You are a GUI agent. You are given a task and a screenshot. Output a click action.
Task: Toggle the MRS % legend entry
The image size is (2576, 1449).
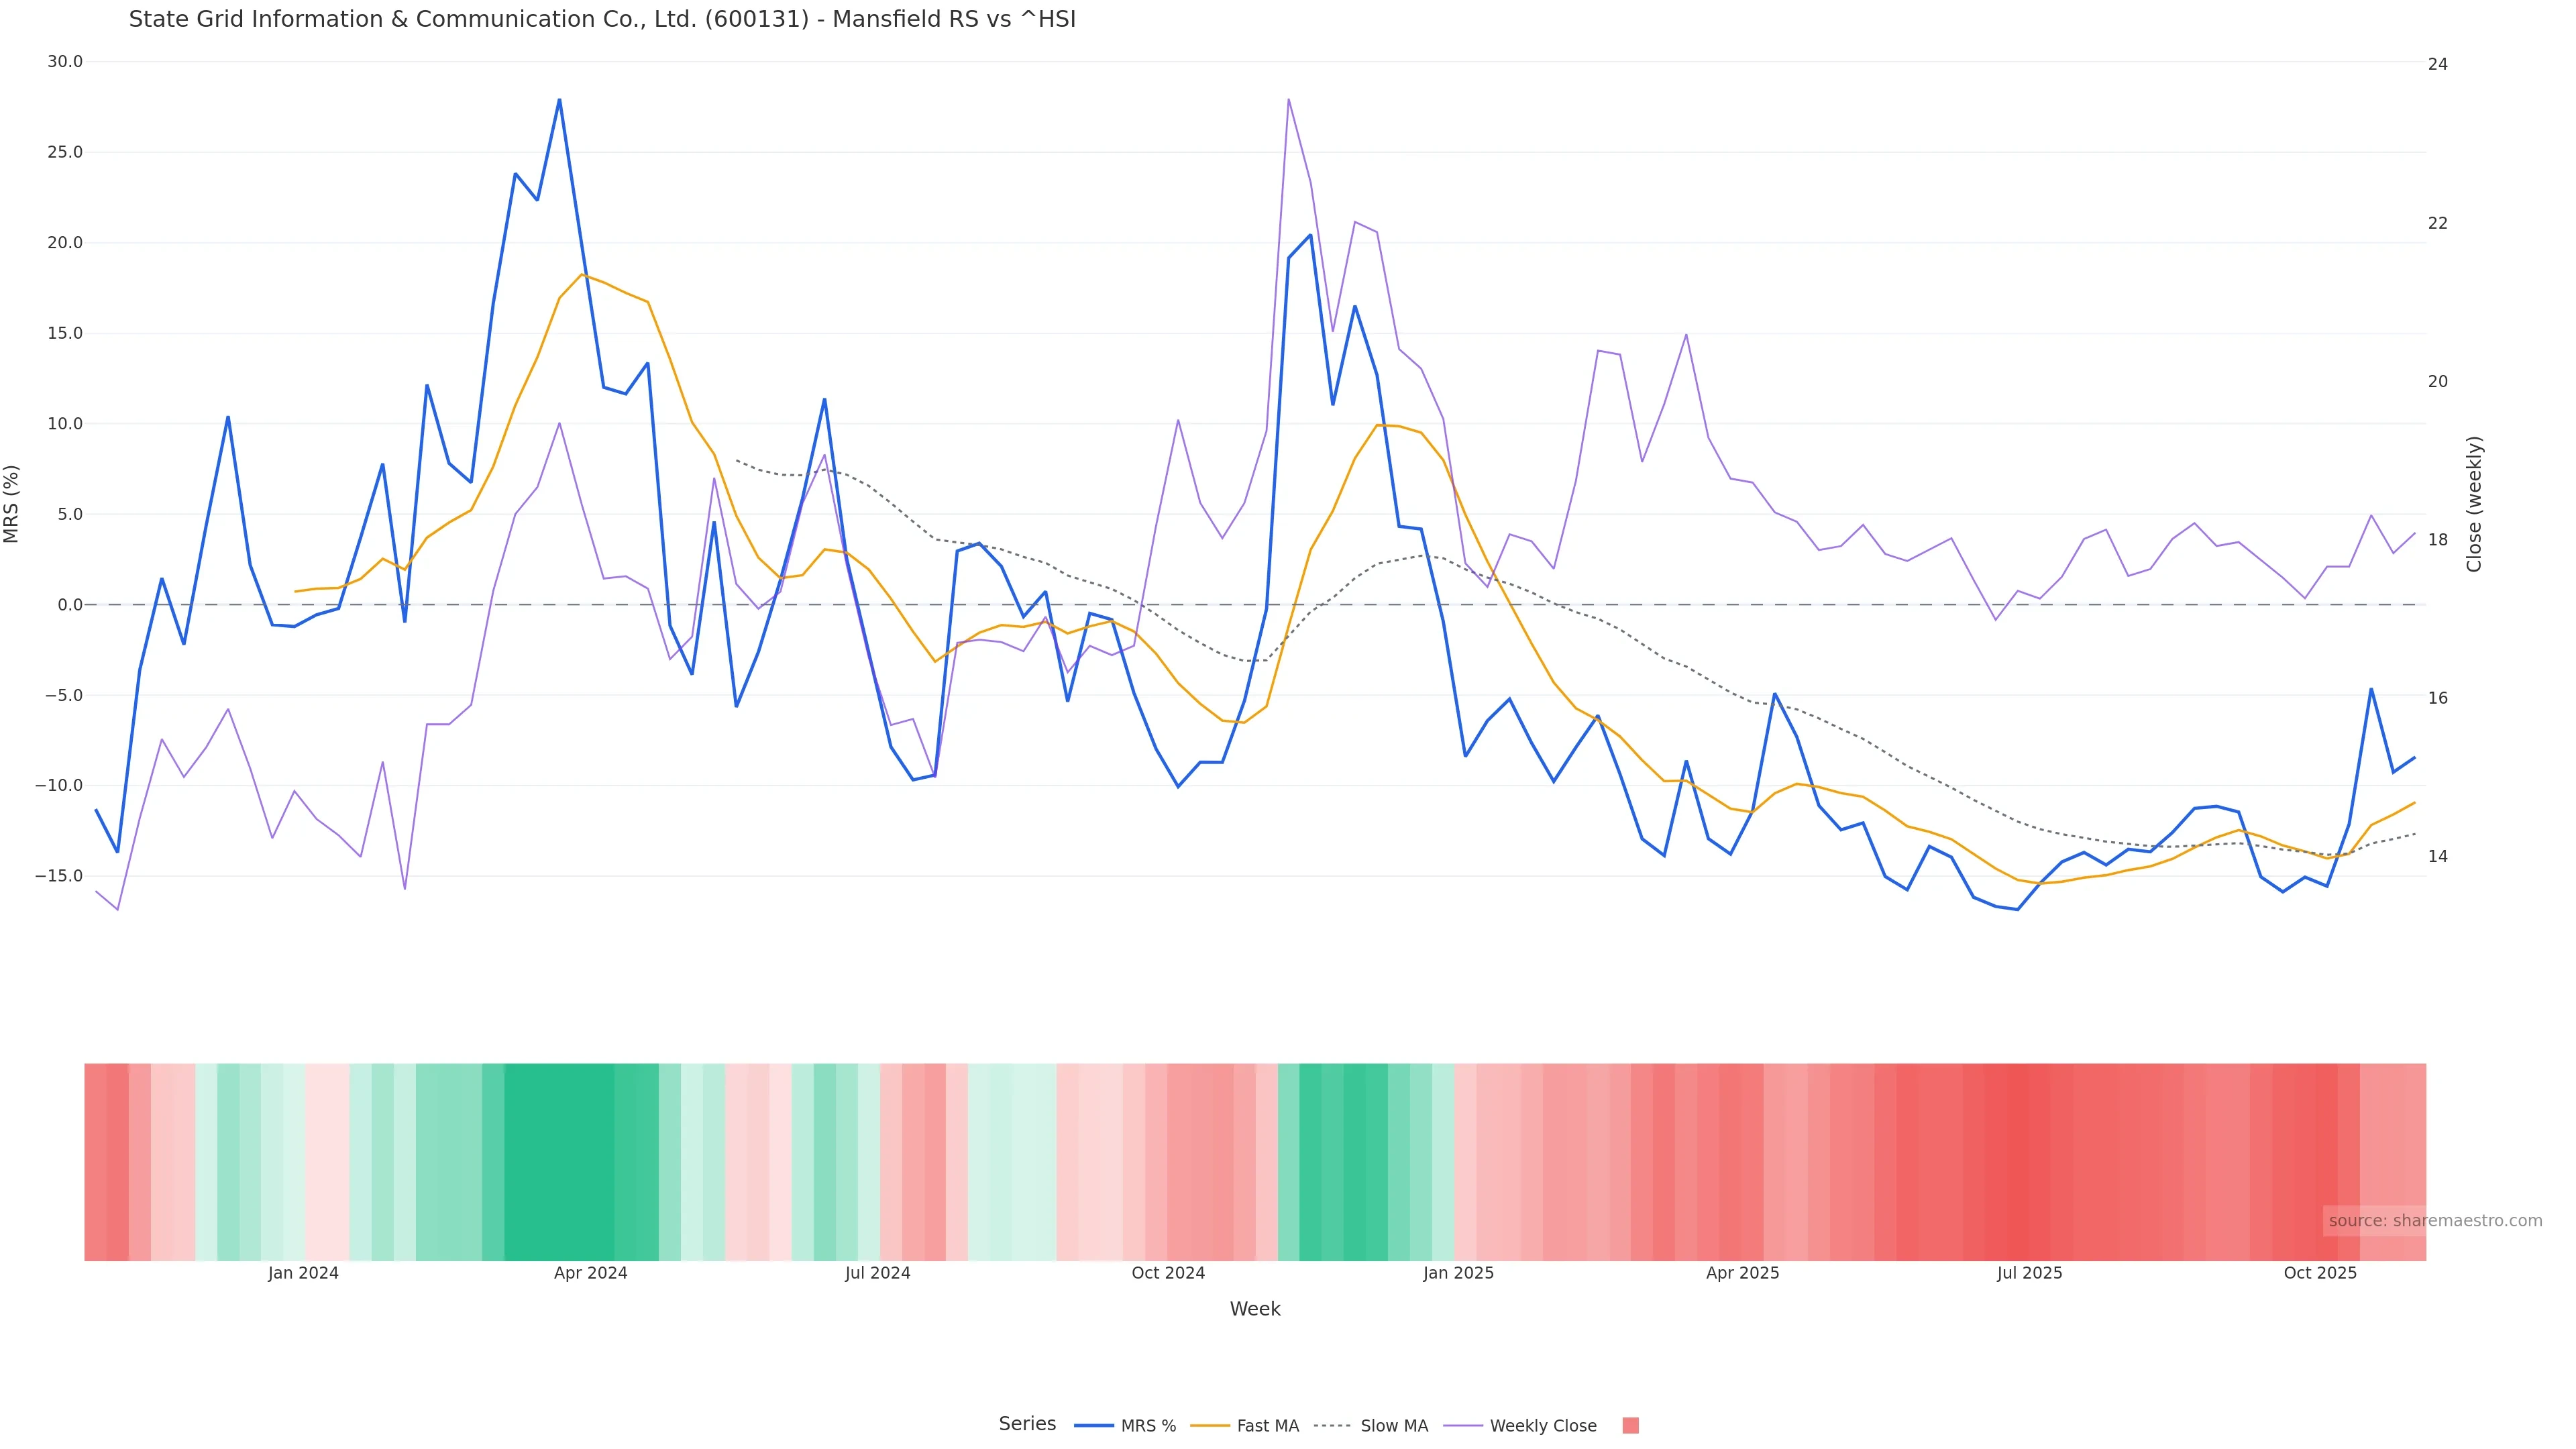[x=1147, y=1426]
